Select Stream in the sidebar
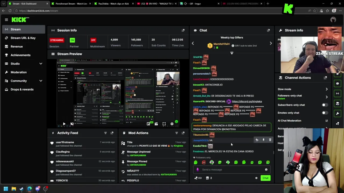344x193 pixels. pos(23,29)
